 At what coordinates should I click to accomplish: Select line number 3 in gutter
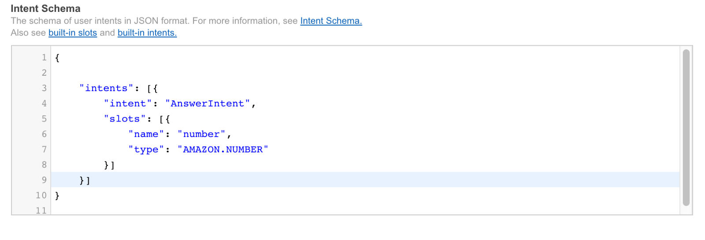tap(44, 88)
